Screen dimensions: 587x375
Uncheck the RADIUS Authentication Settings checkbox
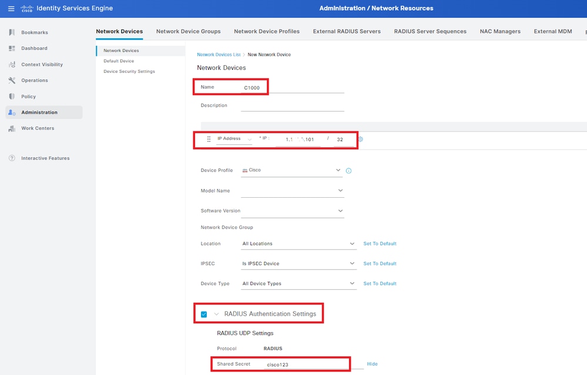(204, 314)
